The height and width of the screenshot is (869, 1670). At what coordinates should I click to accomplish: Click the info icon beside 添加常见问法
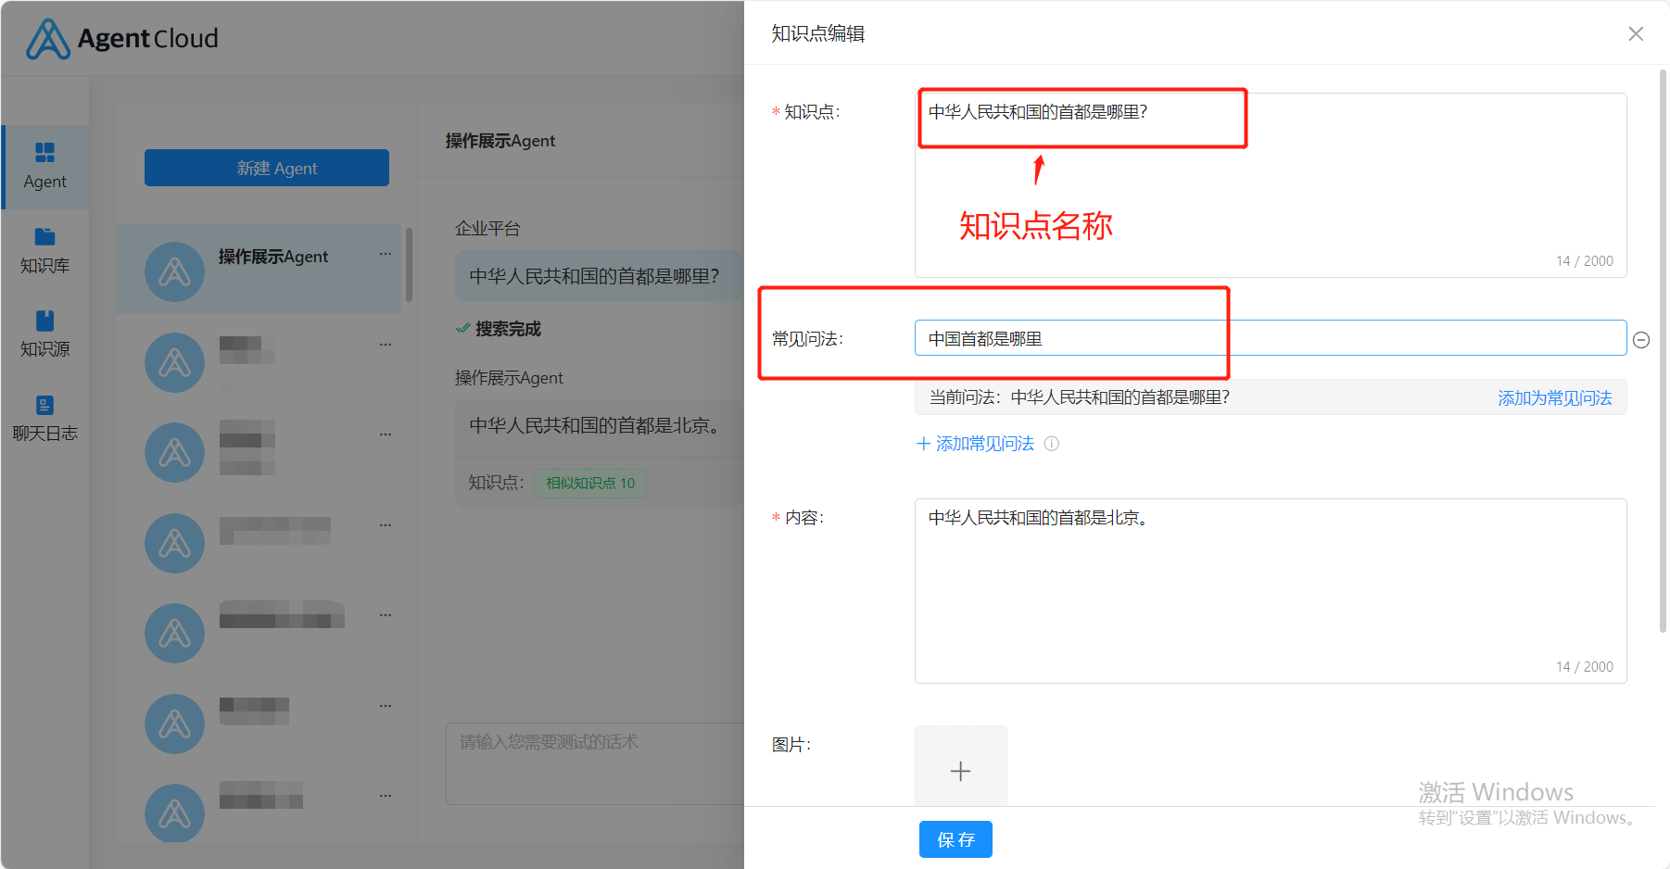1052,444
